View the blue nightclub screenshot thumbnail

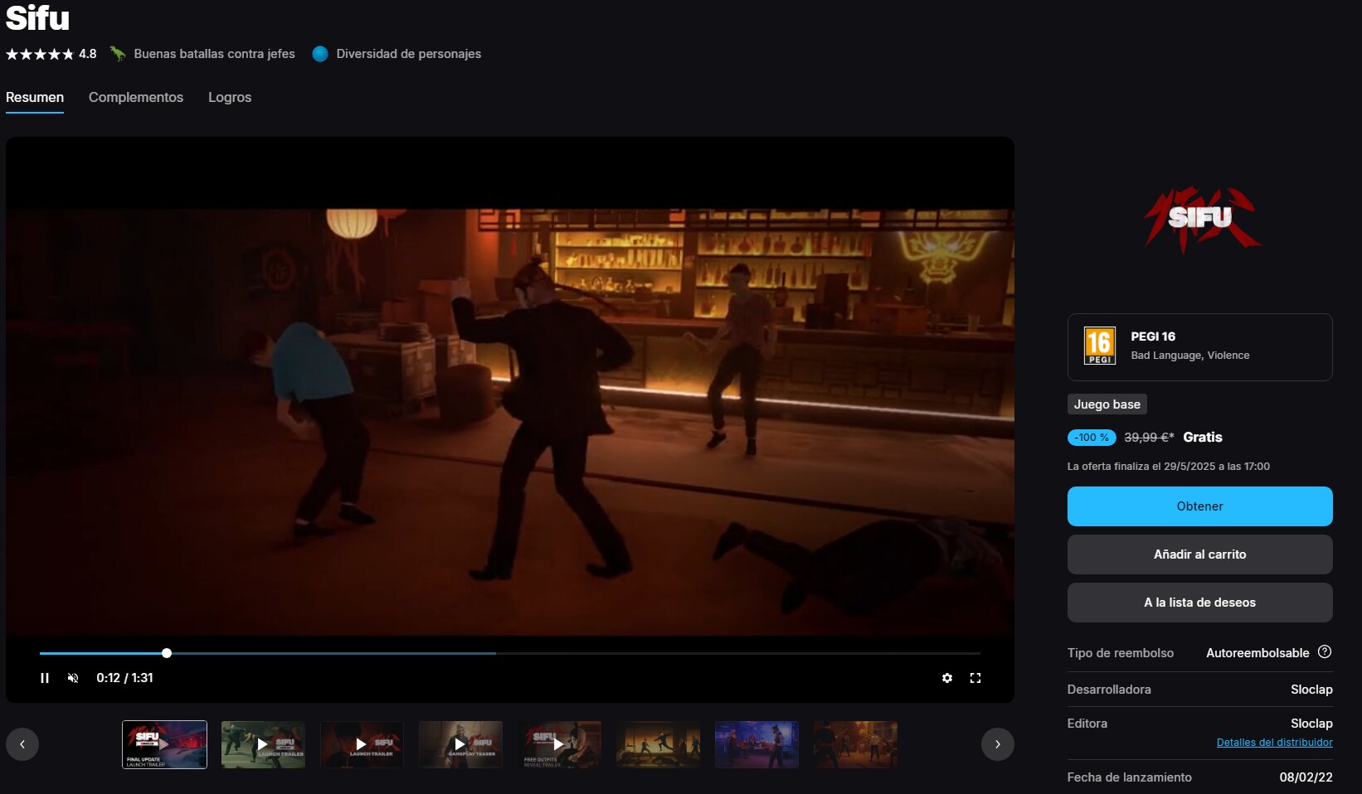click(756, 744)
